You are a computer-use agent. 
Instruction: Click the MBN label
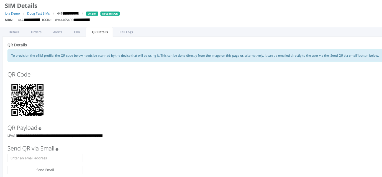point(9,20)
